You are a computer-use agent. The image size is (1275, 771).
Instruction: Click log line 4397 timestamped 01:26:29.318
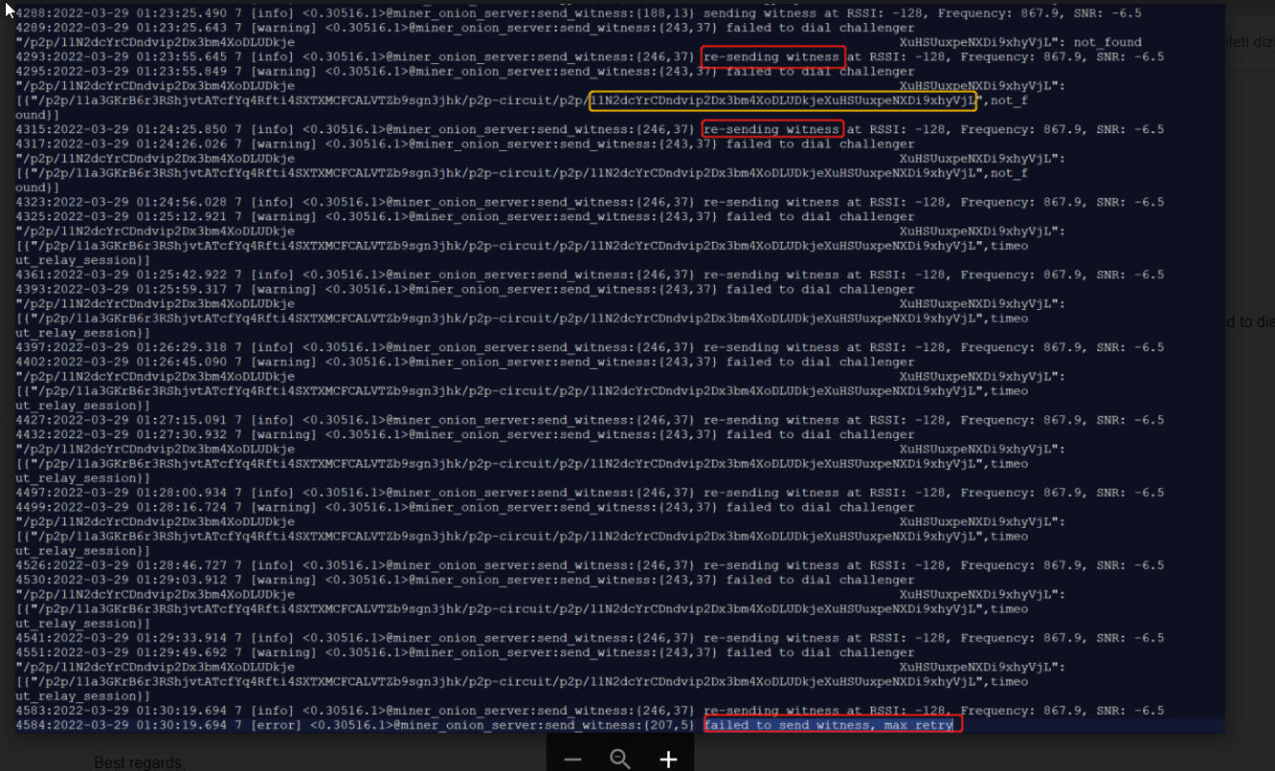pos(590,347)
